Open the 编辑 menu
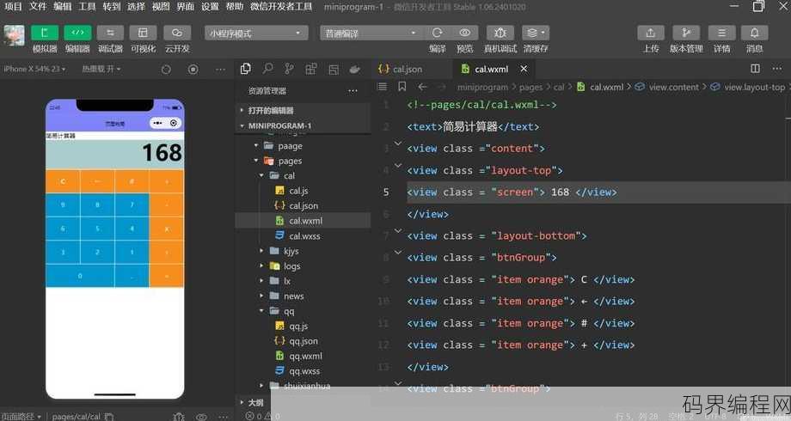Screen dimensions: 791x421 63,7
